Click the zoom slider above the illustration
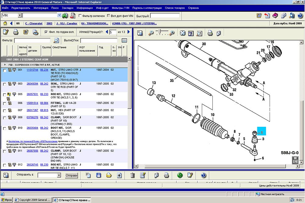The height and width of the screenshot is (203, 305). pos(159,32)
